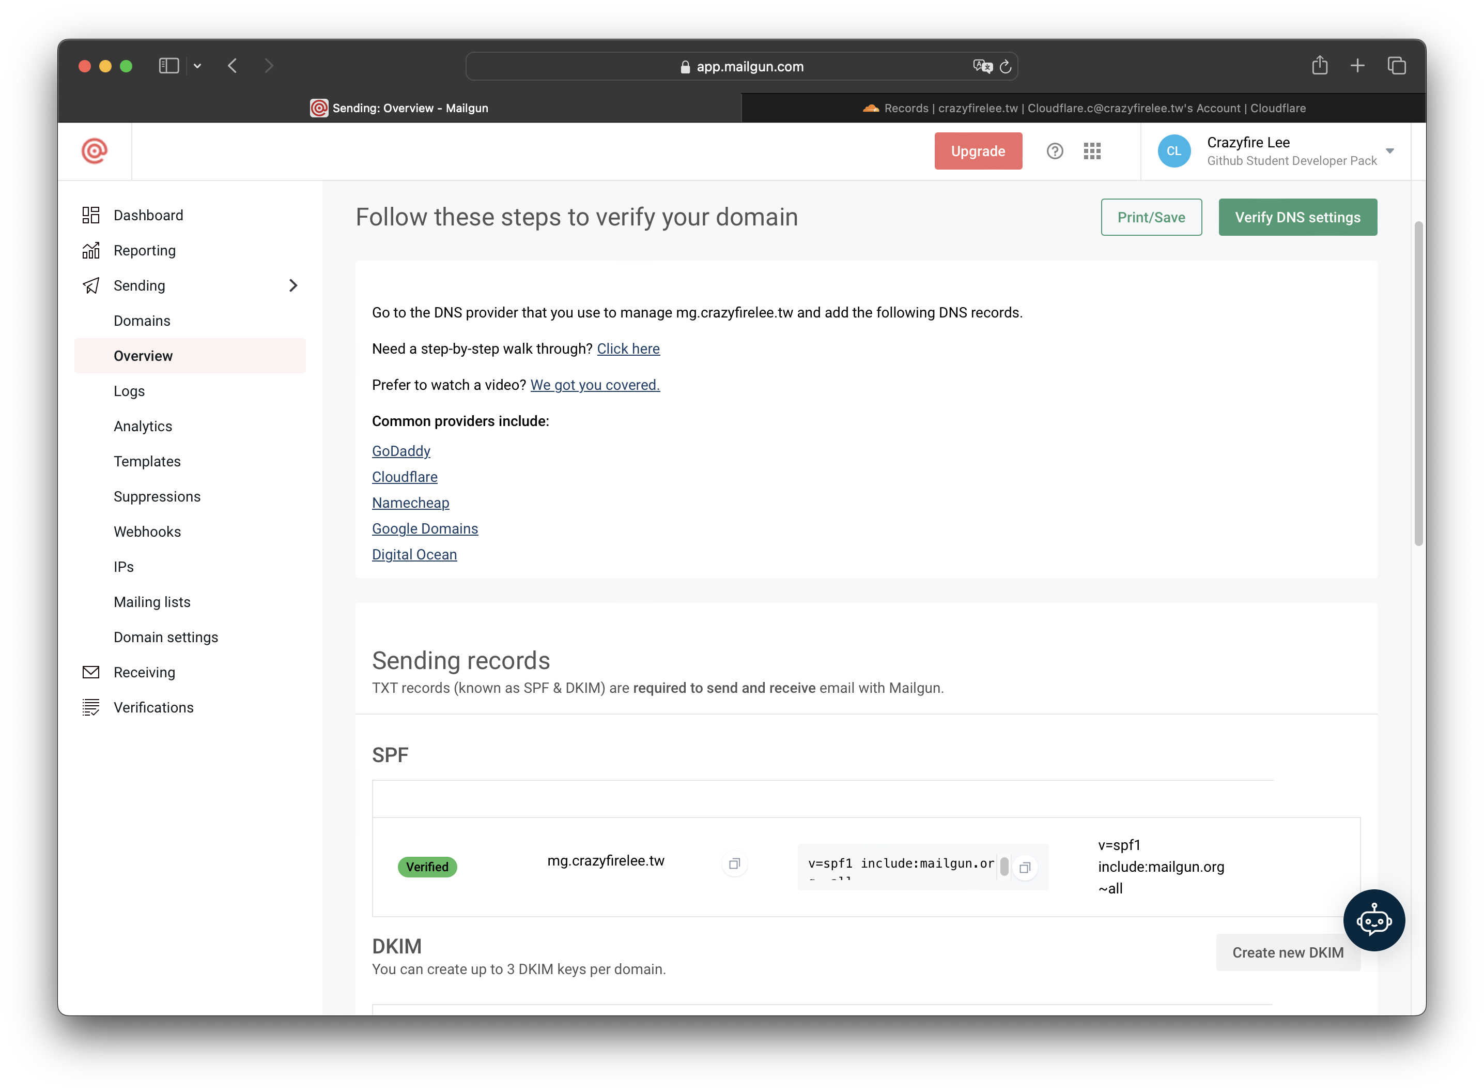Reload page with the refresh icon

tap(1005, 67)
